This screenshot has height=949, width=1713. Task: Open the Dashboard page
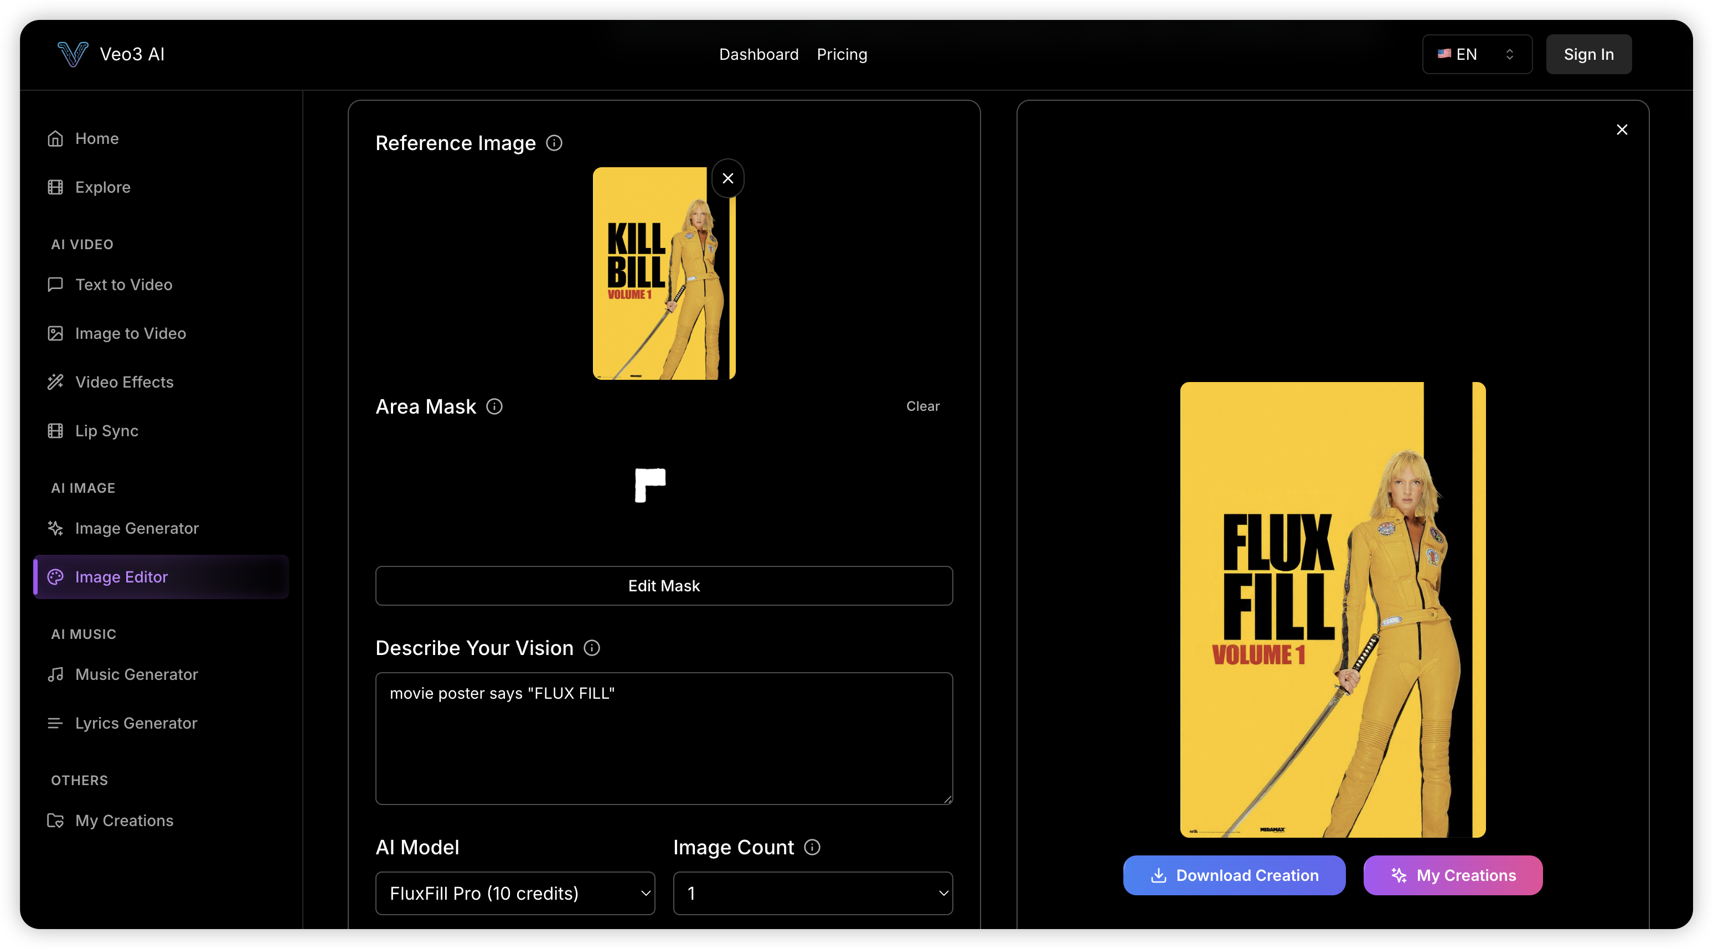point(759,54)
